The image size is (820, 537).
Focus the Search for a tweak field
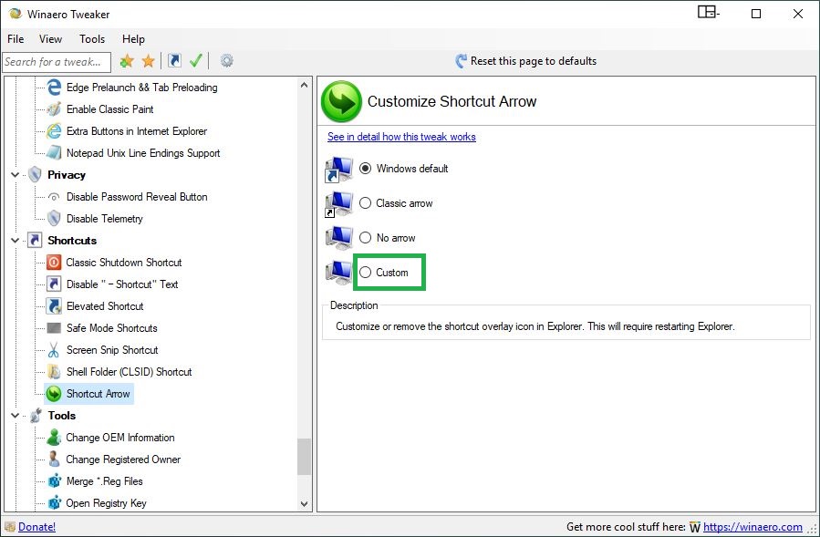point(57,62)
